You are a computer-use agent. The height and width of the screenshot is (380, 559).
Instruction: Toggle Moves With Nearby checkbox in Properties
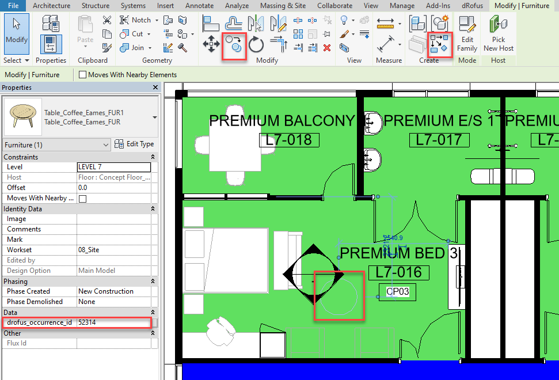(x=82, y=199)
